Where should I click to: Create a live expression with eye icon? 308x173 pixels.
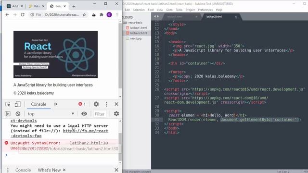click(84, 114)
